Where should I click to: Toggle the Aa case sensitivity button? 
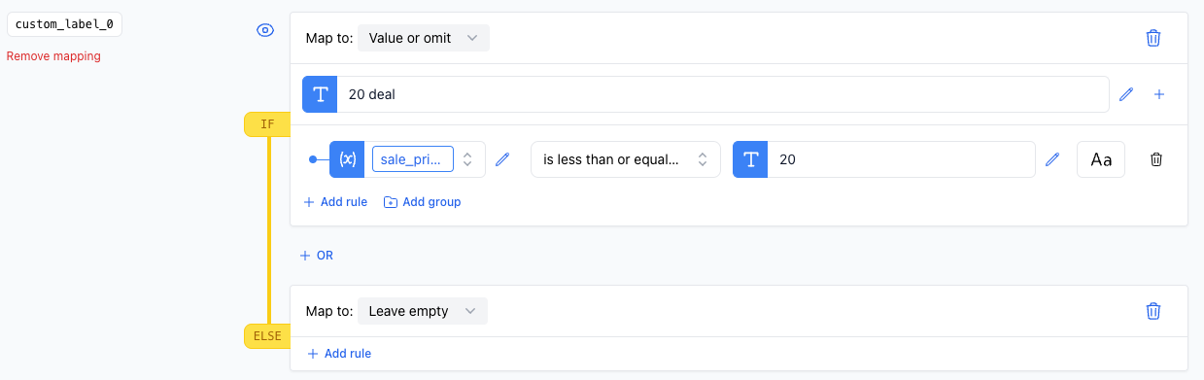pyautogui.click(x=1101, y=159)
